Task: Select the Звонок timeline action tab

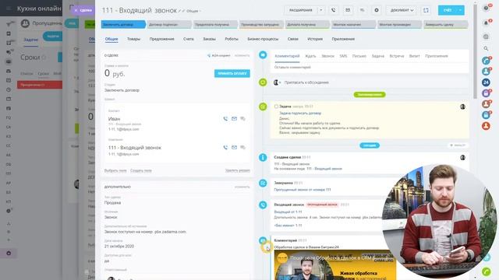Action: tap(327, 56)
